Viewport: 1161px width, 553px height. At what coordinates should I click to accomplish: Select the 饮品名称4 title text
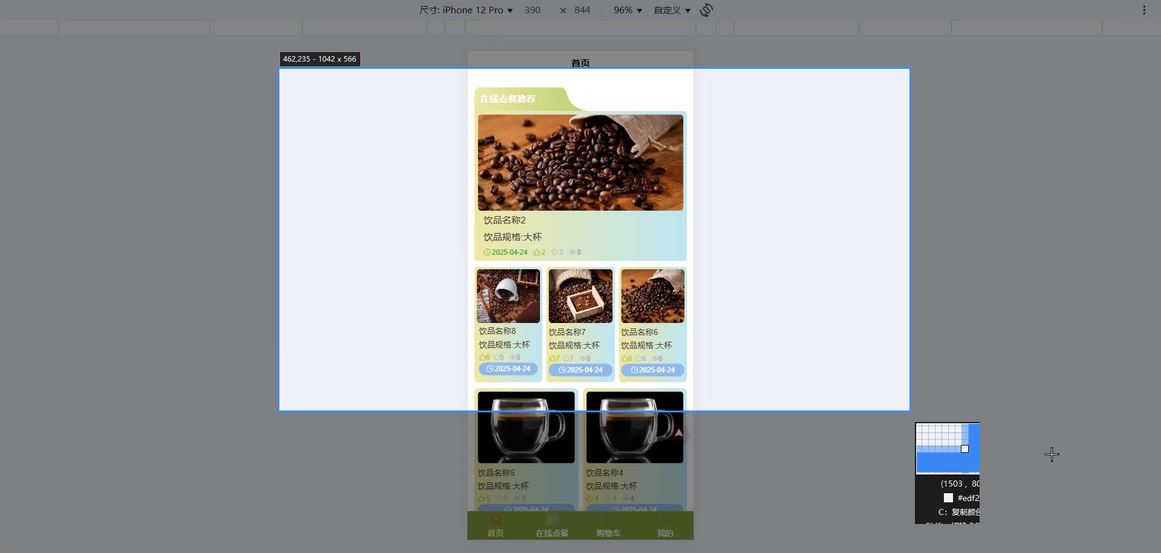(605, 473)
